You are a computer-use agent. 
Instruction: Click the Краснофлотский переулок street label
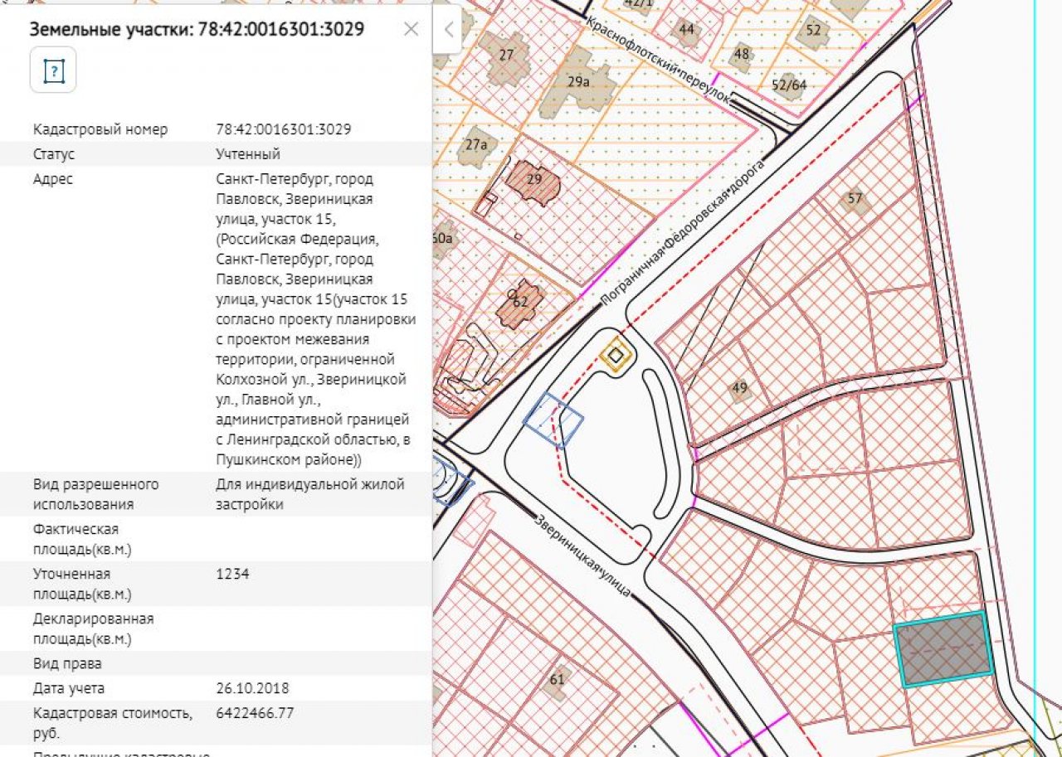pyautogui.click(x=660, y=60)
